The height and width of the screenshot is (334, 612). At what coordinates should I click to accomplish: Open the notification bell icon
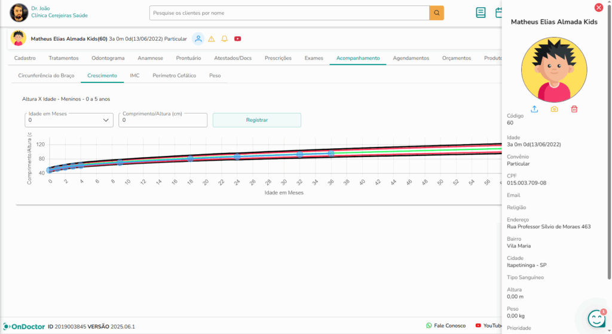(x=225, y=39)
